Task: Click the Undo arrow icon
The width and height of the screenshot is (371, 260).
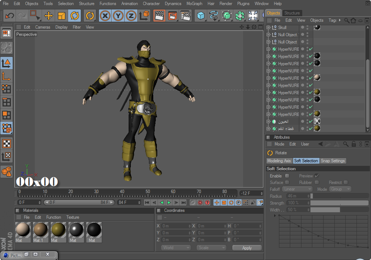Action: pyautogui.click(x=10, y=16)
